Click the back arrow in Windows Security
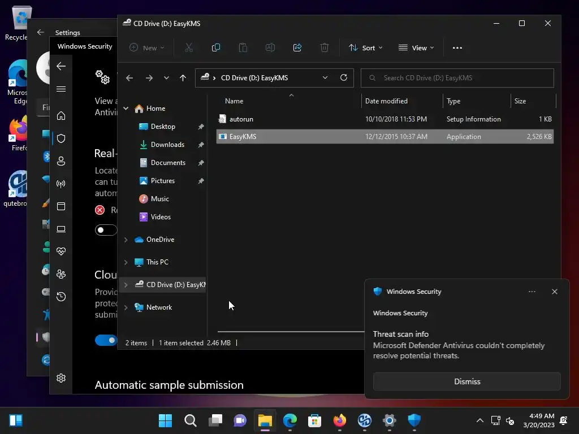The width and height of the screenshot is (579, 434). click(x=61, y=66)
